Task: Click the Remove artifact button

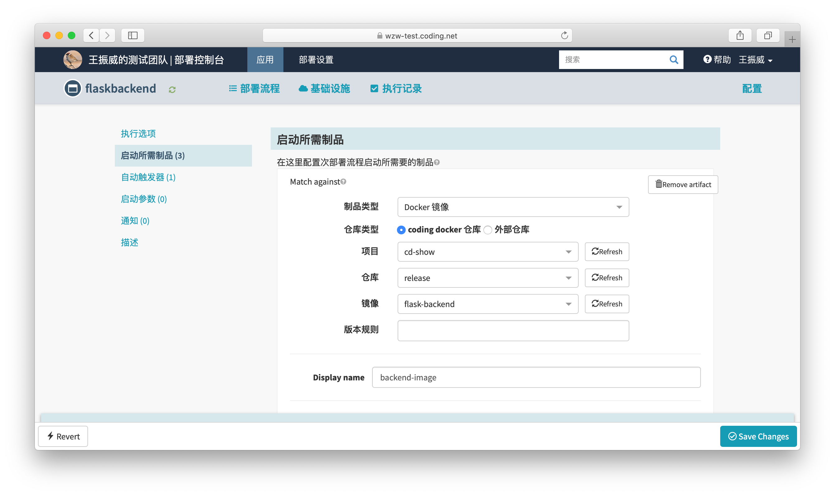Action: pos(683,185)
